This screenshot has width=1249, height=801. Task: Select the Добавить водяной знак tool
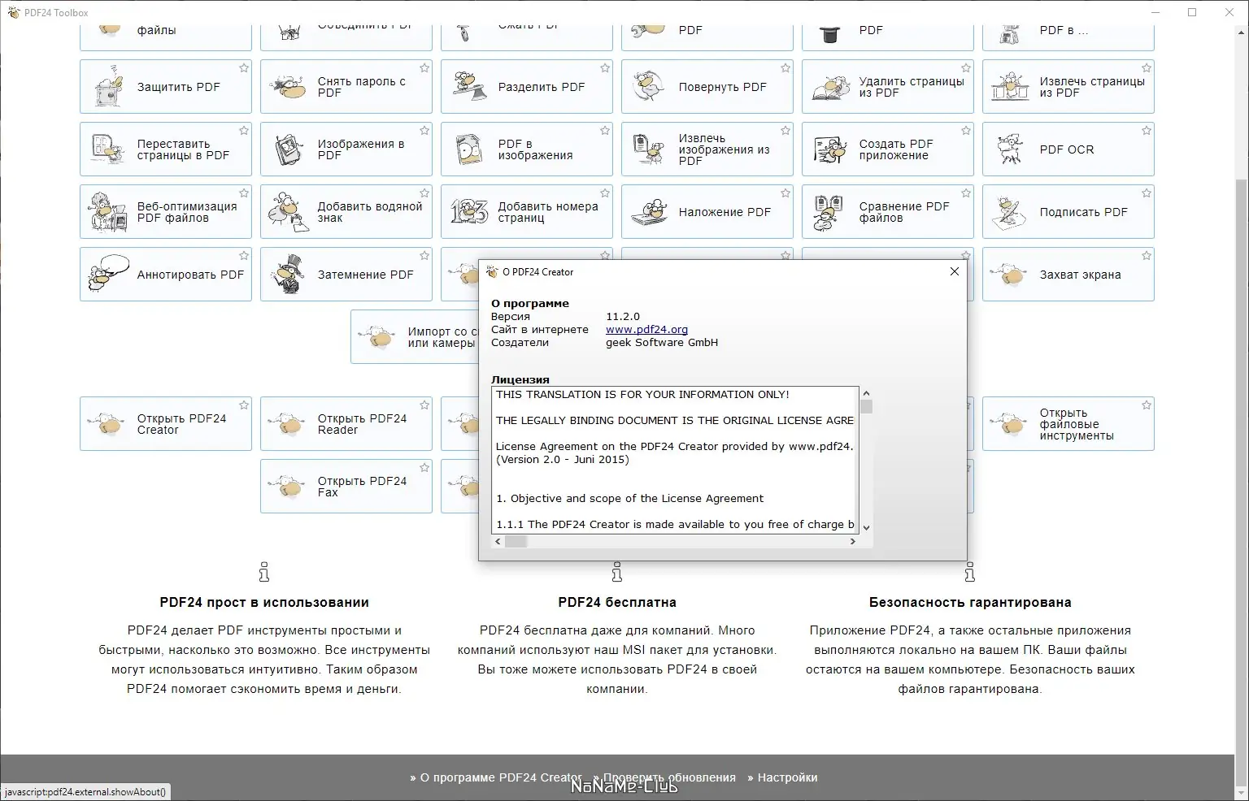click(x=346, y=212)
